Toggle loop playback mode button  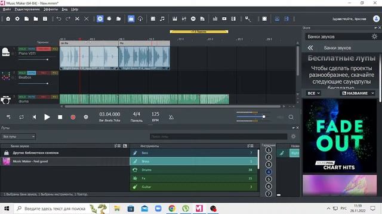[21, 117]
